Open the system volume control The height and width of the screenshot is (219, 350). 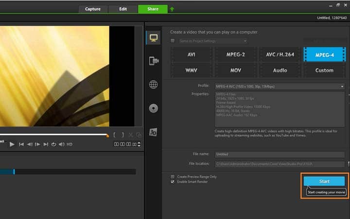coord(61,145)
